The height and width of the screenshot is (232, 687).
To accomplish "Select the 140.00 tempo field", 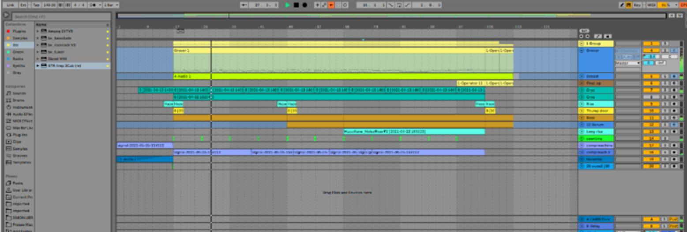I will pyautogui.click(x=49, y=5).
